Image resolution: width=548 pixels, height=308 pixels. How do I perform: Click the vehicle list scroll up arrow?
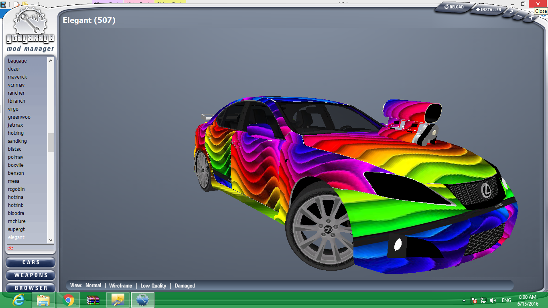(51, 61)
